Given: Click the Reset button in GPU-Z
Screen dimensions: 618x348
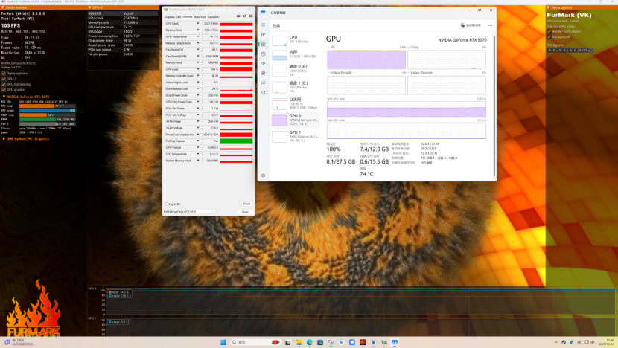Looking at the screenshot, I should coord(246,204).
